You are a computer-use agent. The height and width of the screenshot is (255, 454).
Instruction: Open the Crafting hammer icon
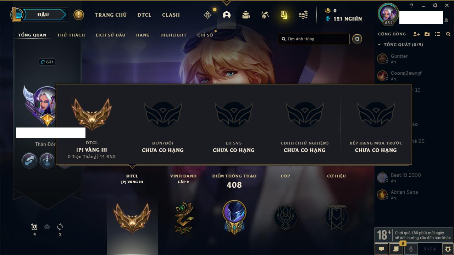tap(265, 15)
